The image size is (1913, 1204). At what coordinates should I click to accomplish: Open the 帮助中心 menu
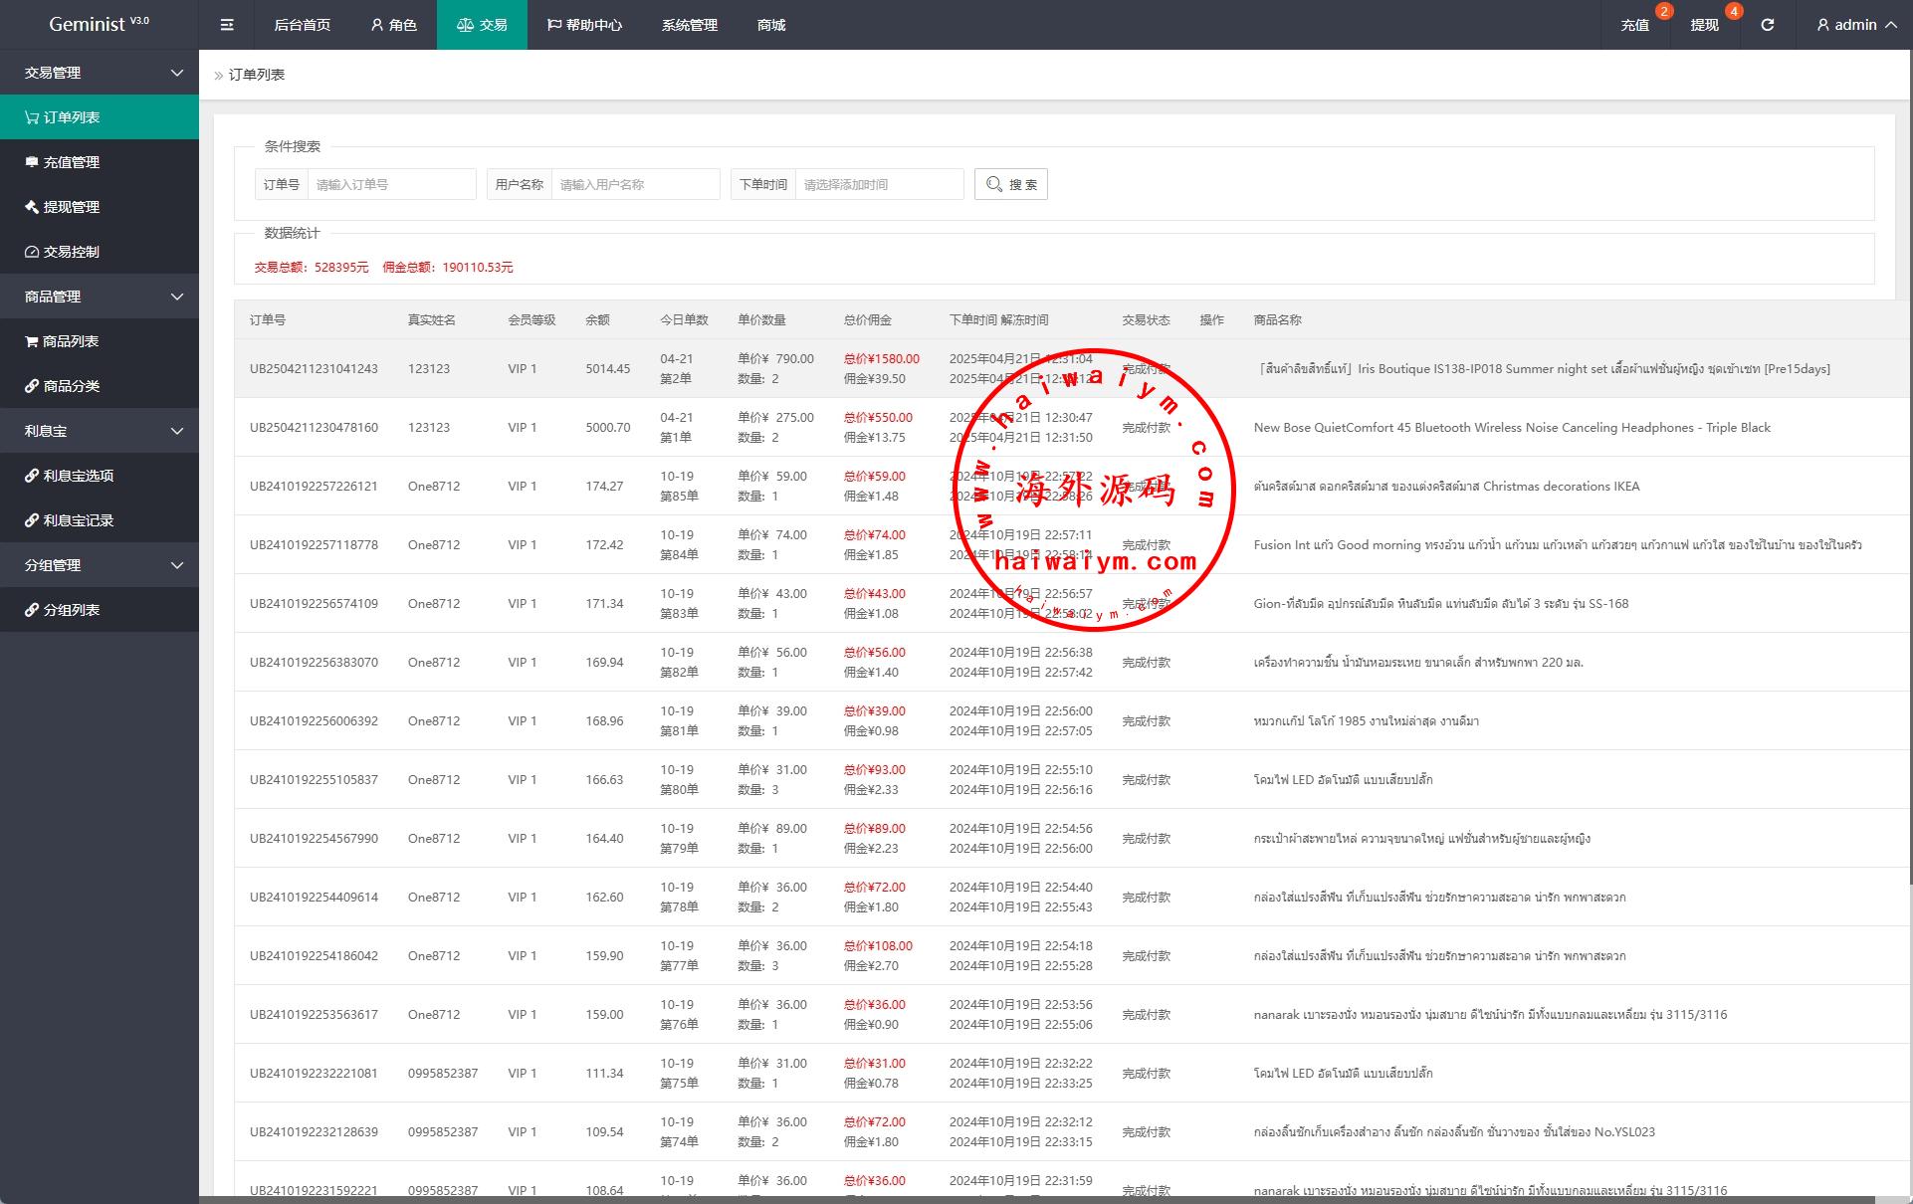[584, 25]
